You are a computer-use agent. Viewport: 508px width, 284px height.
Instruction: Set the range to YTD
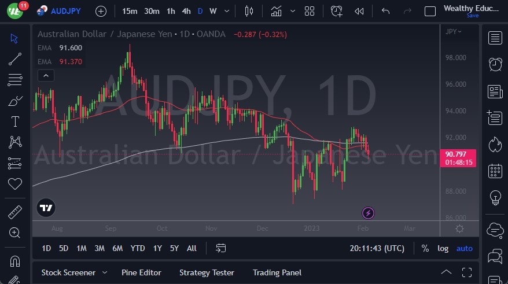pyautogui.click(x=138, y=248)
